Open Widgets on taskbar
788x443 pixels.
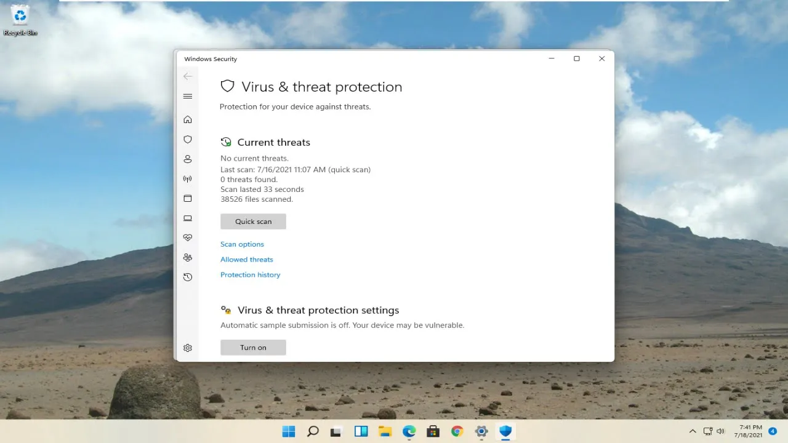pyautogui.click(x=361, y=431)
